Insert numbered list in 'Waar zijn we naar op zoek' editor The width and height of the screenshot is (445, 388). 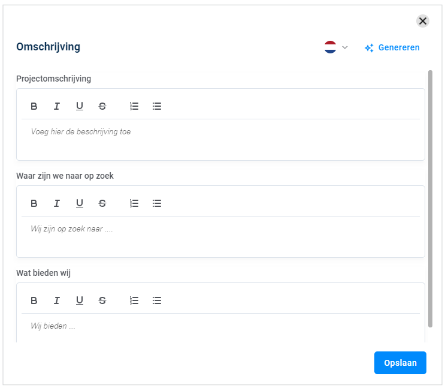[x=134, y=203]
